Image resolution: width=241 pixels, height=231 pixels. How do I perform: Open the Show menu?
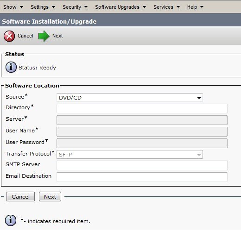pyautogui.click(x=13, y=7)
